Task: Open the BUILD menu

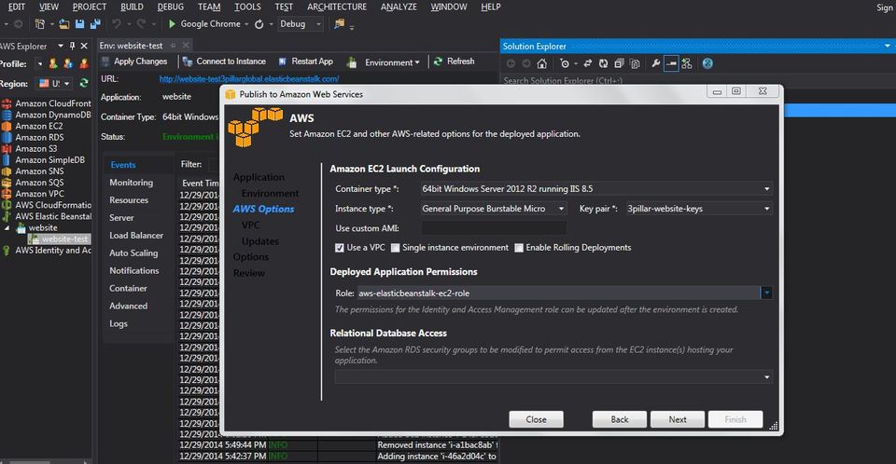Action: (132, 7)
